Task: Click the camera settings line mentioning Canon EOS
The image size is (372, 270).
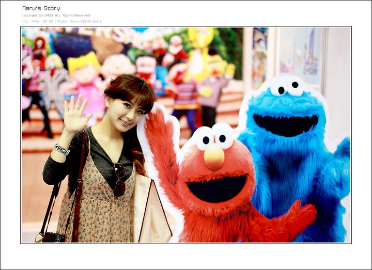Action: click(61, 21)
